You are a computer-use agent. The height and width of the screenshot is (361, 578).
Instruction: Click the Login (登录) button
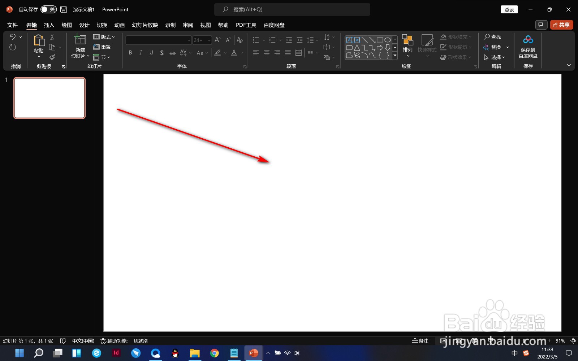coord(509,9)
